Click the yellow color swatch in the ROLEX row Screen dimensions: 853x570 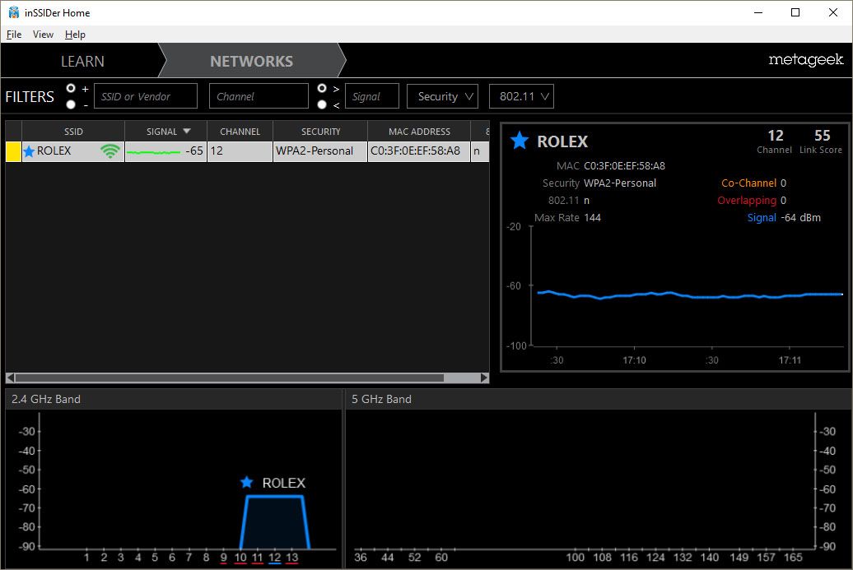click(13, 151)
